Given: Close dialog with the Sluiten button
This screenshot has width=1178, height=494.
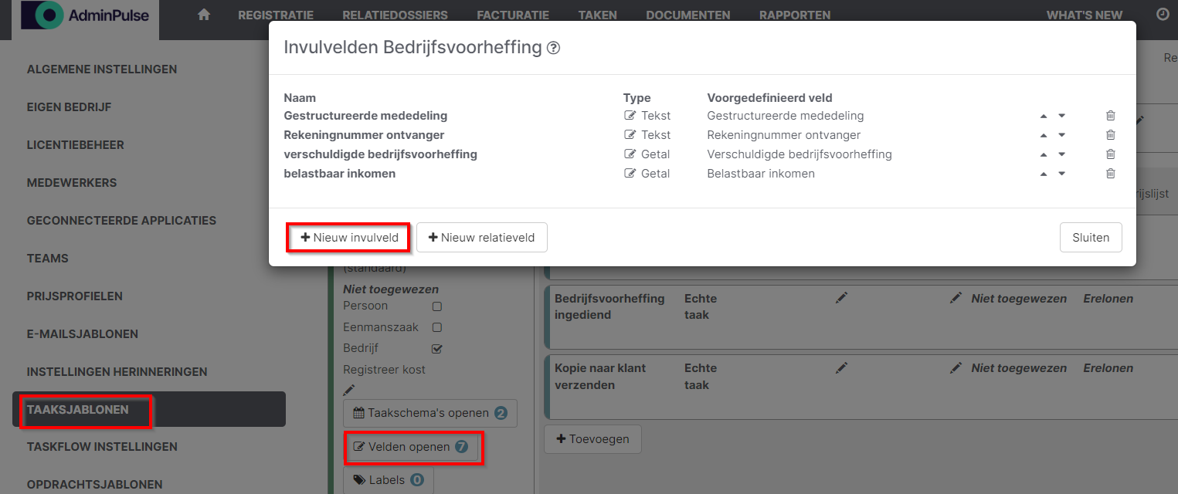Looking at the screenshot, I should [x=1091, y=238].
